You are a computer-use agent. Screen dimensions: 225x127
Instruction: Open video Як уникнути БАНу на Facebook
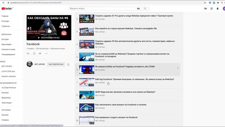click(x=125, y=67)
